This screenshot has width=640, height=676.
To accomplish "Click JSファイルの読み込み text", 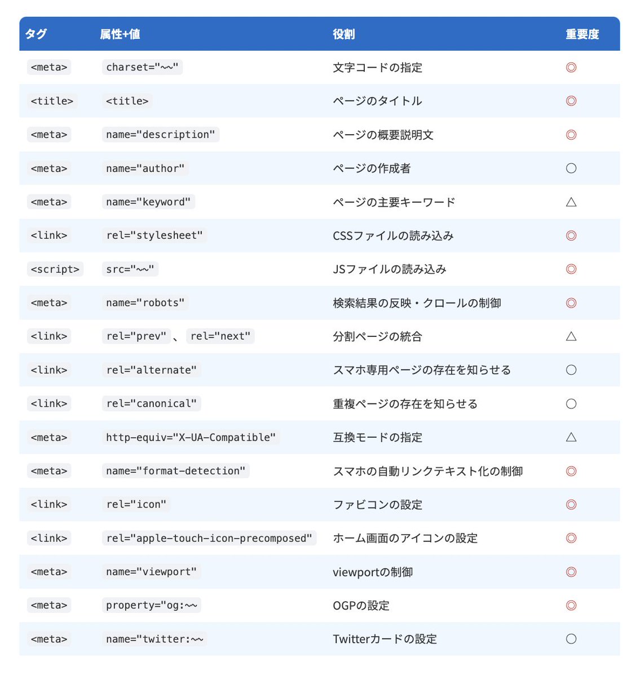I will point(390,269).
